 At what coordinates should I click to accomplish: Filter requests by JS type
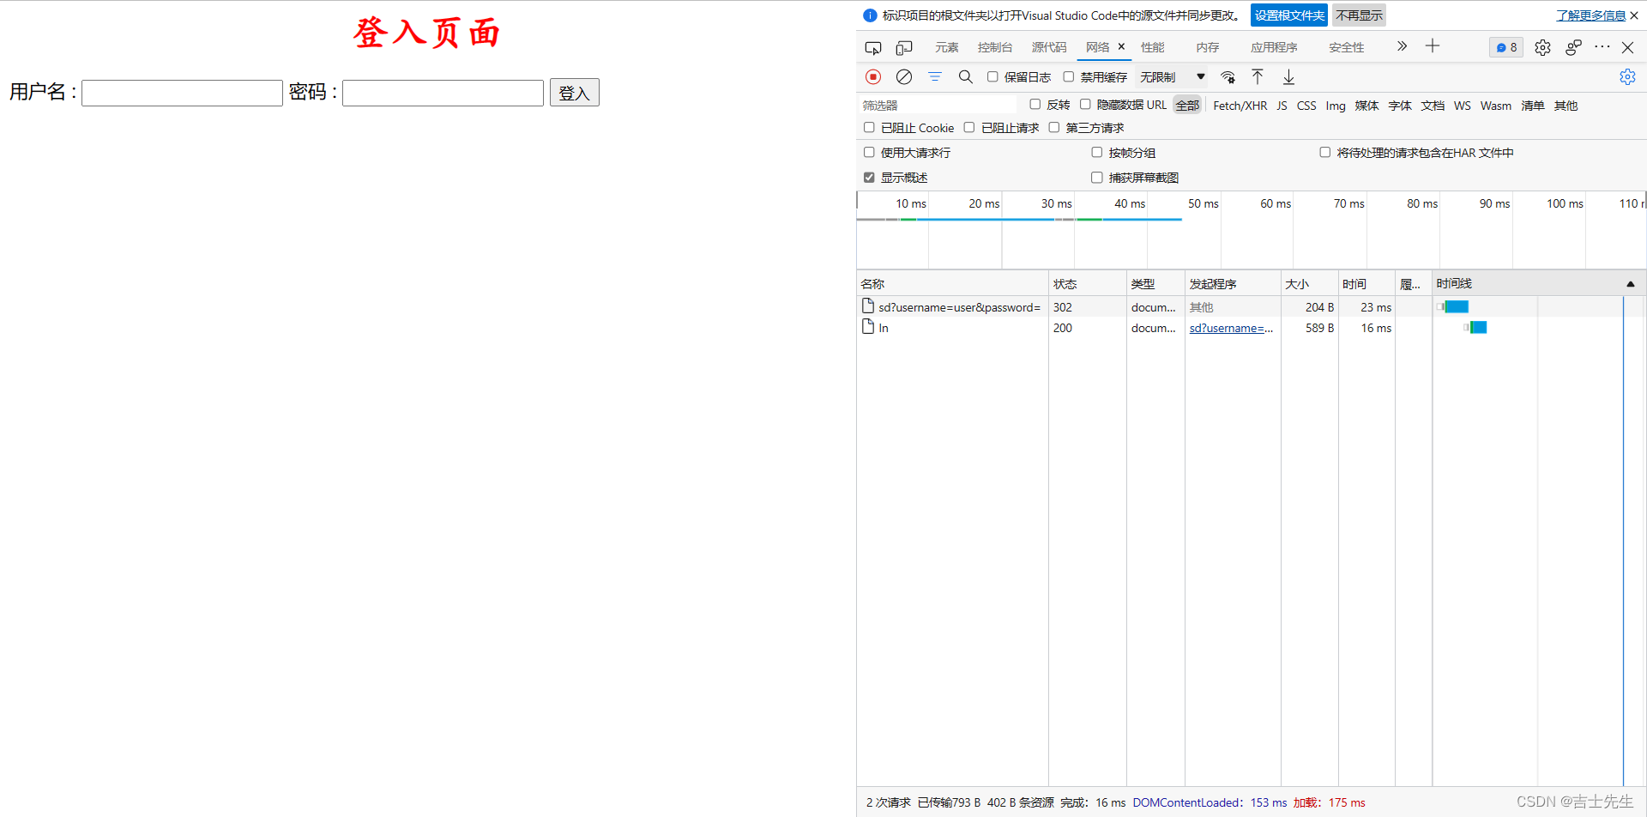1282,106
